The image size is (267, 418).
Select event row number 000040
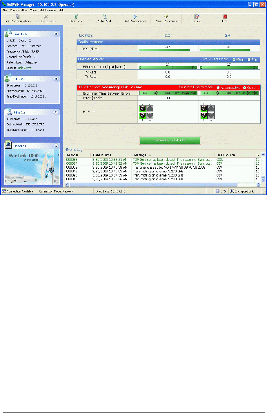coord(163,179)
